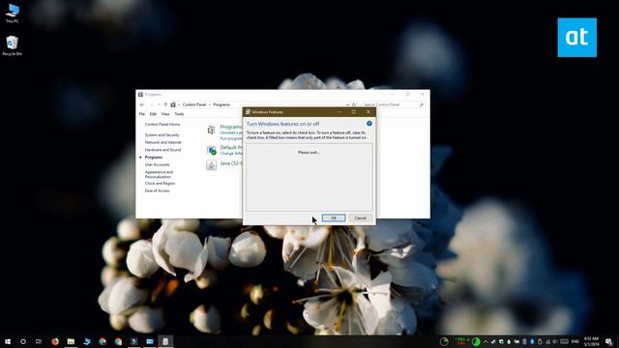Open the Edit menu
619x348 pixels.
pyautogui.click(x=153, y=114)
